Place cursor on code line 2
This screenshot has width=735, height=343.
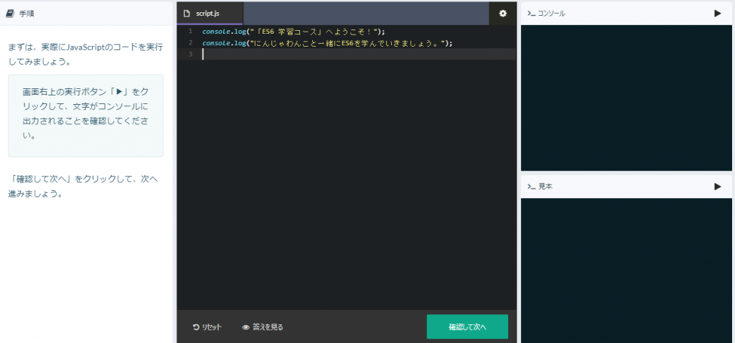click(327, 43)
